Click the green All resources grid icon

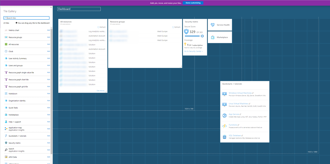[x=6, y=44]
